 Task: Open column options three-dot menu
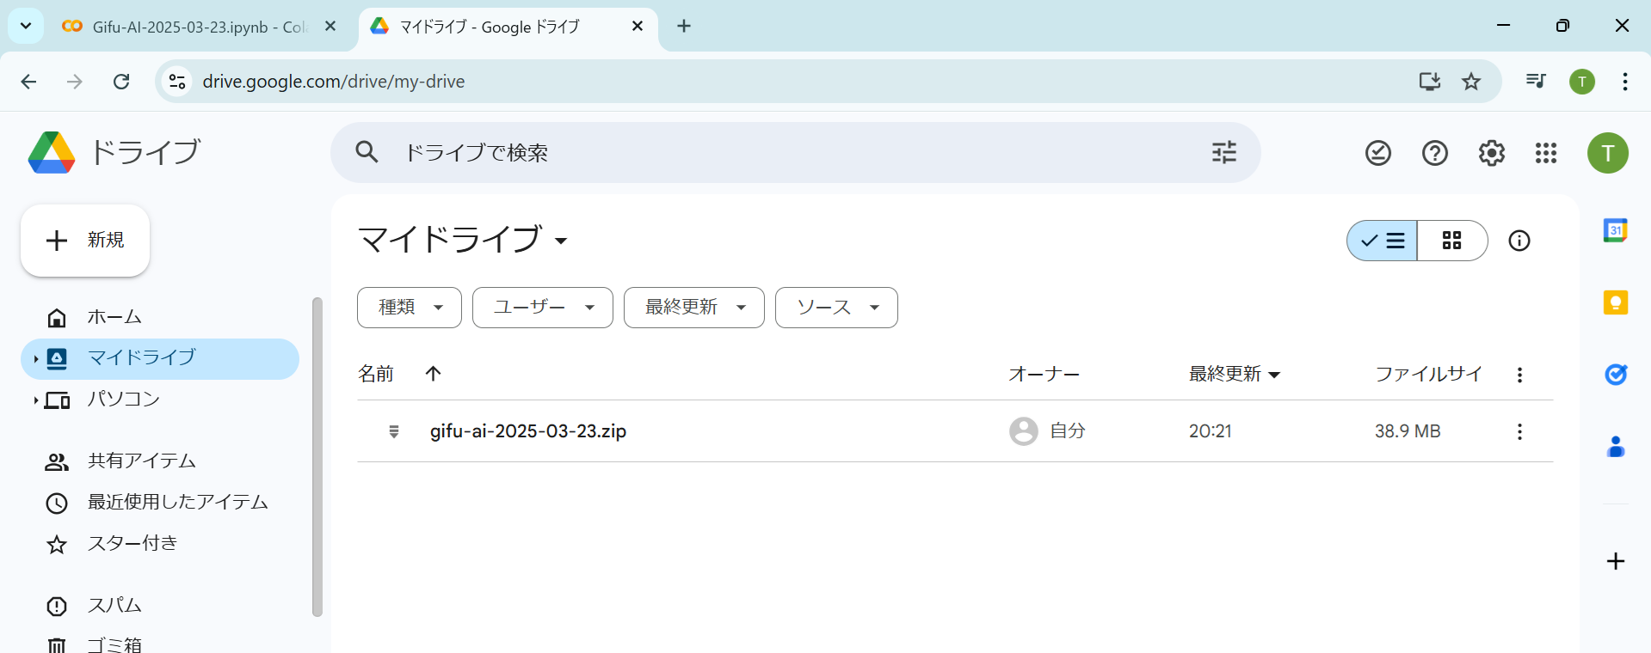[x=1519, y=375]
